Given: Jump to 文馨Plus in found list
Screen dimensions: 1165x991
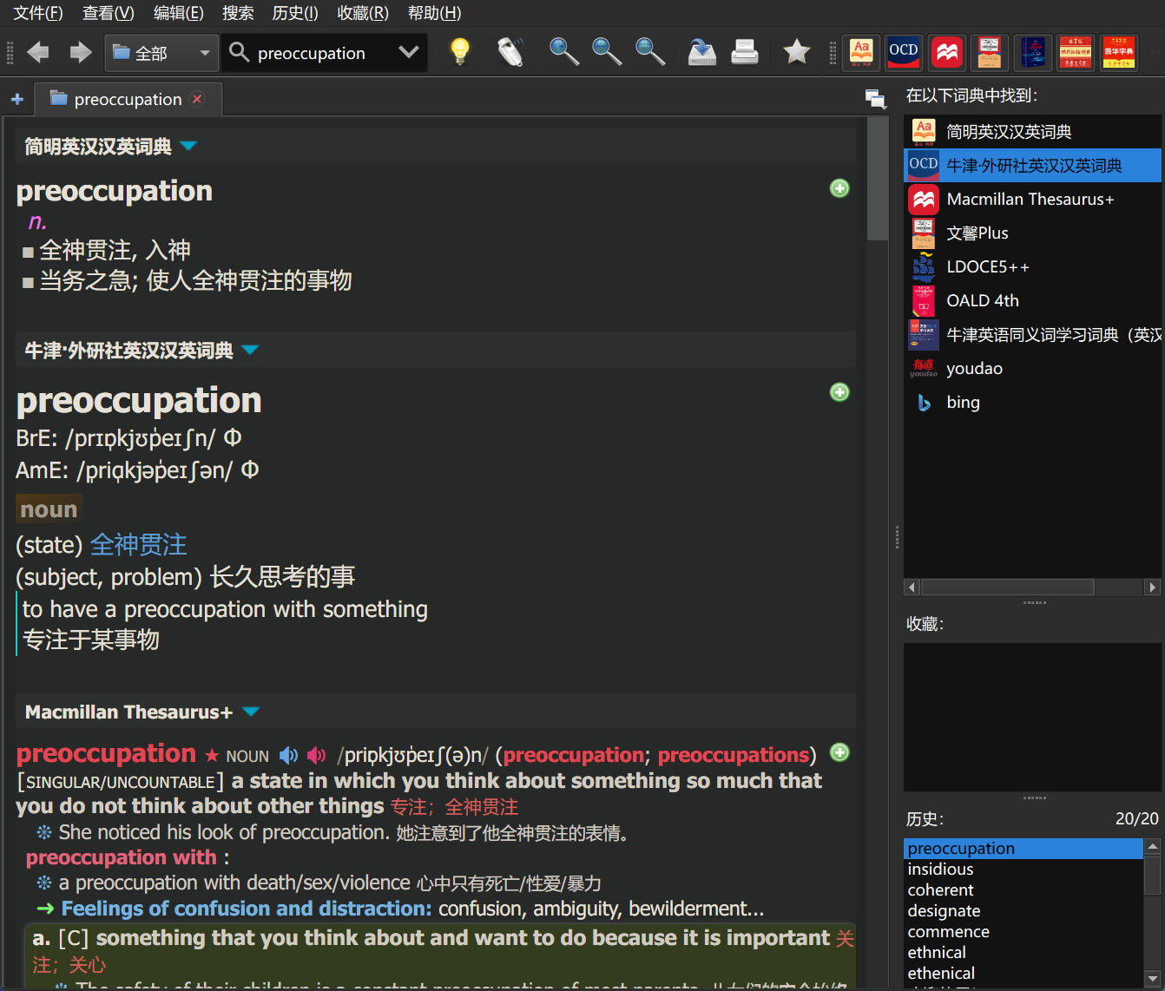Looking at the screenshot, I should point(1032,233).
